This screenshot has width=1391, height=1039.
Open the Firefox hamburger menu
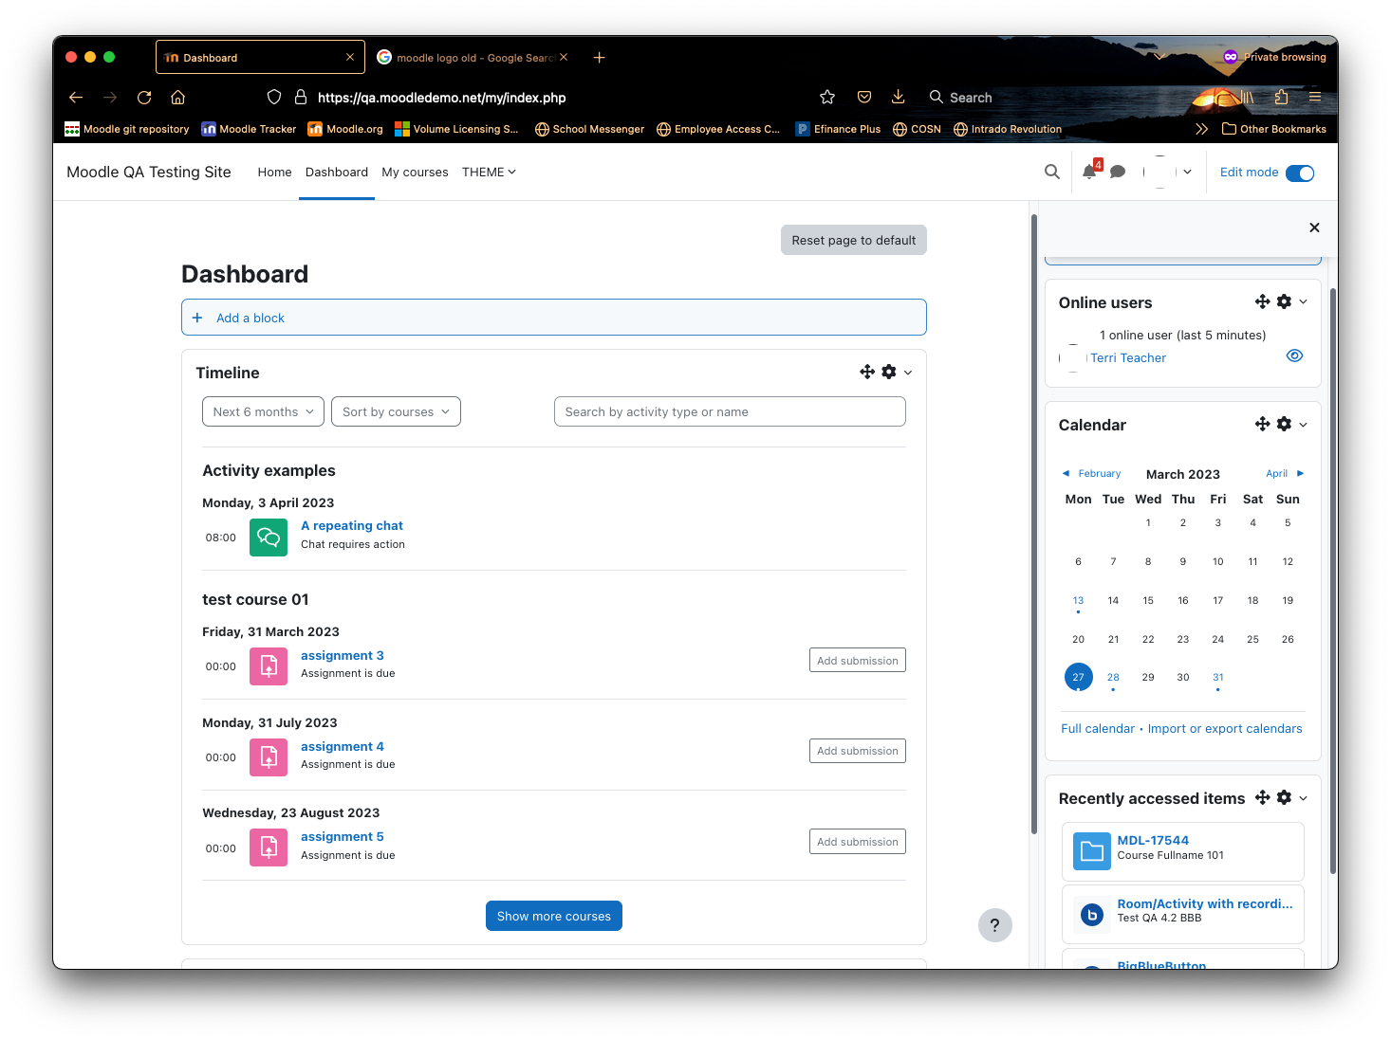pos(1314,97)
